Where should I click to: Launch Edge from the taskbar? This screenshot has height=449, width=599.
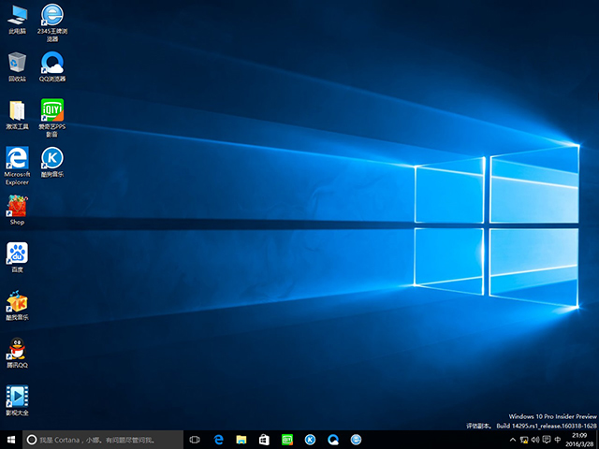coord(218,439)
